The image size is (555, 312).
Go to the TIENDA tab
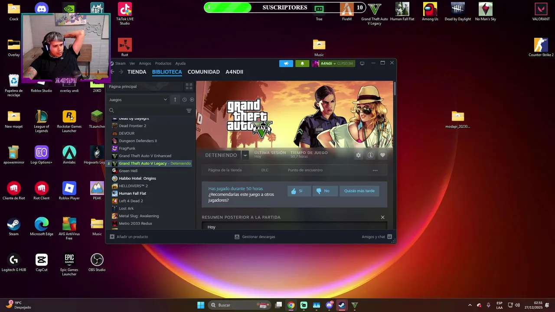(137, 72)
